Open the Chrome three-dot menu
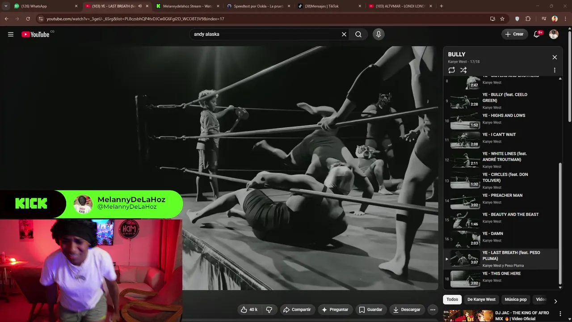 point(565,19)
